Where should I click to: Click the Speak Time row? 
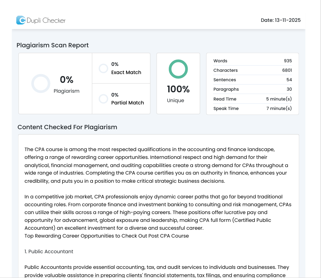pos(252,109)
